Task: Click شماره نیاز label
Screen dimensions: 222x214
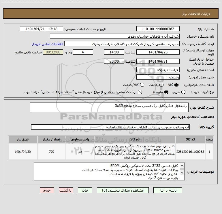Action: pyautogui.click(x=206, y=29)
